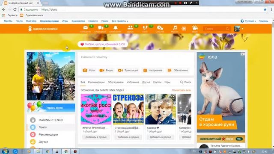Viewport: 274px width, 154px height.
Task: Dismiss the Ариана suggestion card
Action: click(x=173, y=96)
